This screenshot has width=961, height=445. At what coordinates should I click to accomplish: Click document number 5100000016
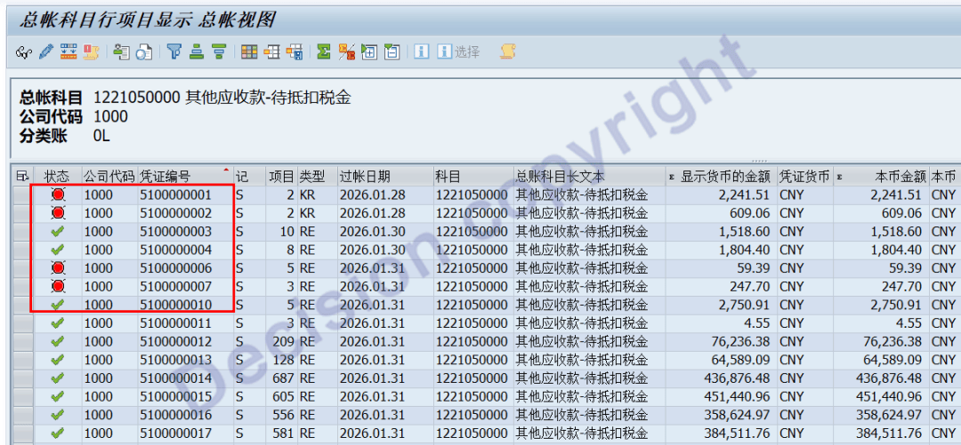click(176, 415)
